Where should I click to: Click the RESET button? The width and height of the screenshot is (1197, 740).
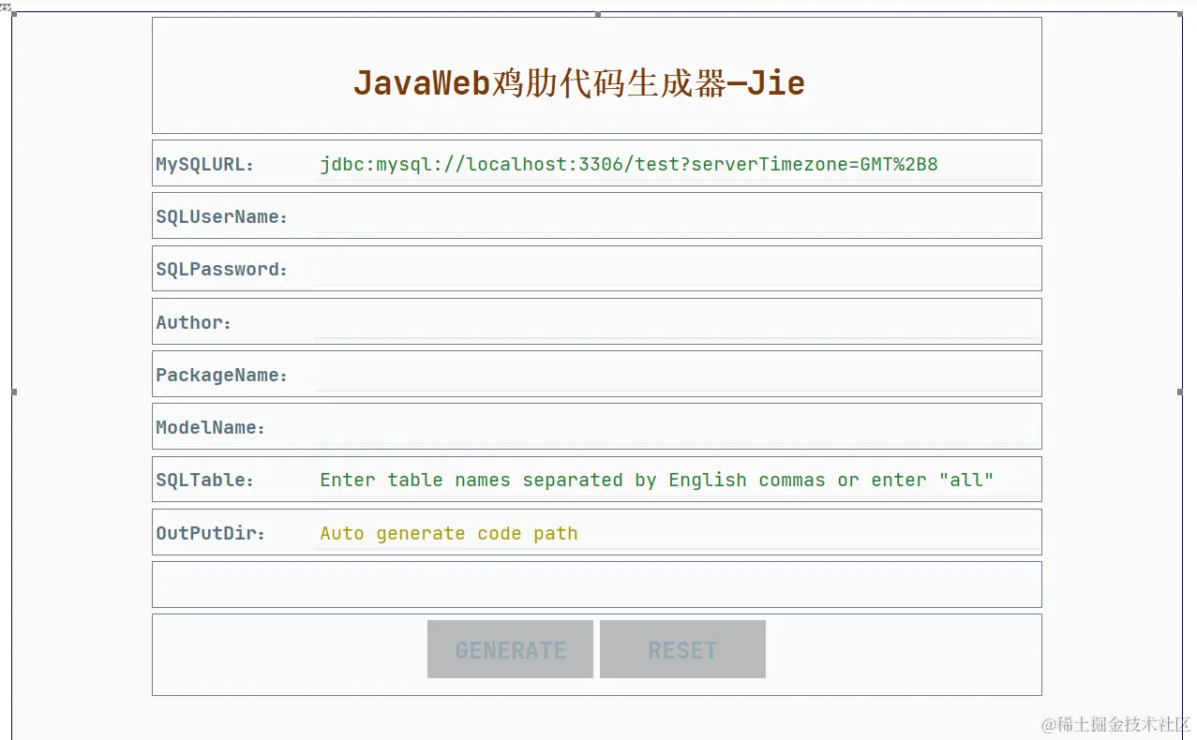tap(682, 649)
